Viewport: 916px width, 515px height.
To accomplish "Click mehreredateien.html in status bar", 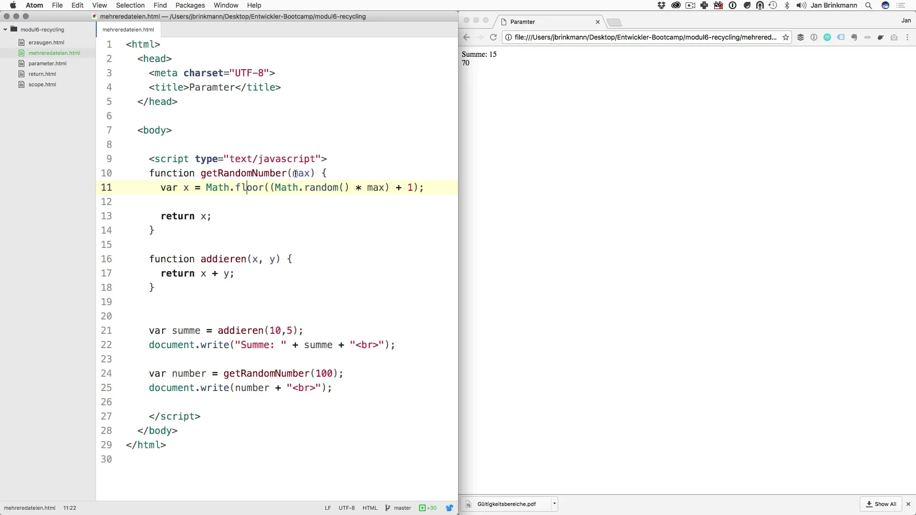I will pos(30,508).
